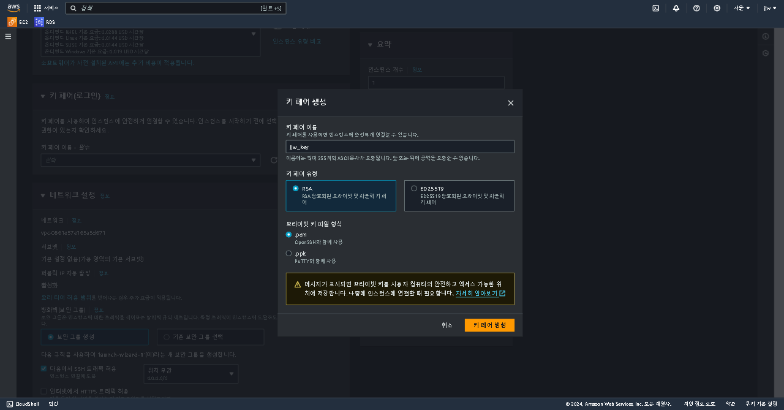Click the AWS logo home icon
Viewport: 784px width, 410px height.
click(x=13, y=8)
